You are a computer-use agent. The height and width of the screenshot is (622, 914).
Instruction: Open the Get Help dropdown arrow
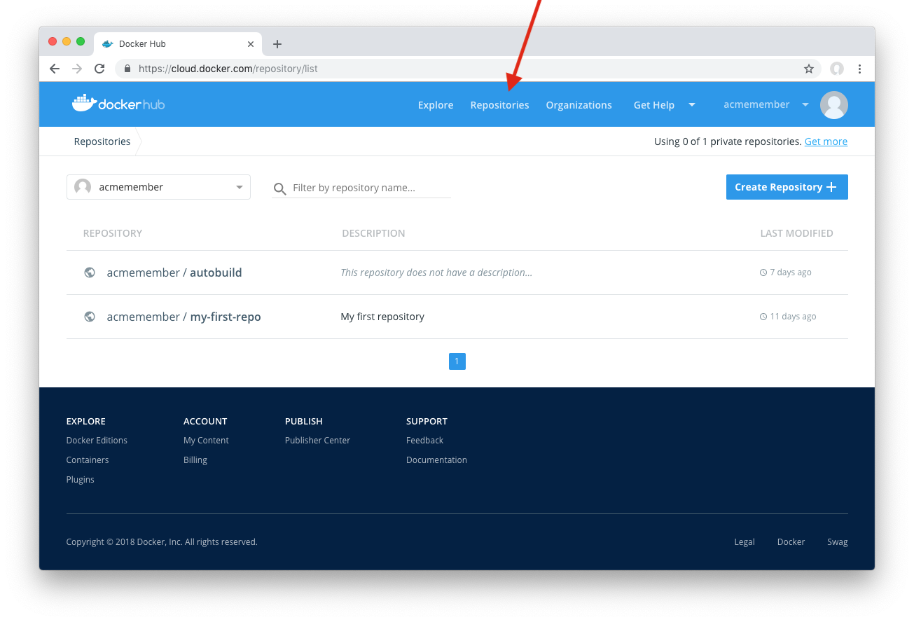pos(692,105)
